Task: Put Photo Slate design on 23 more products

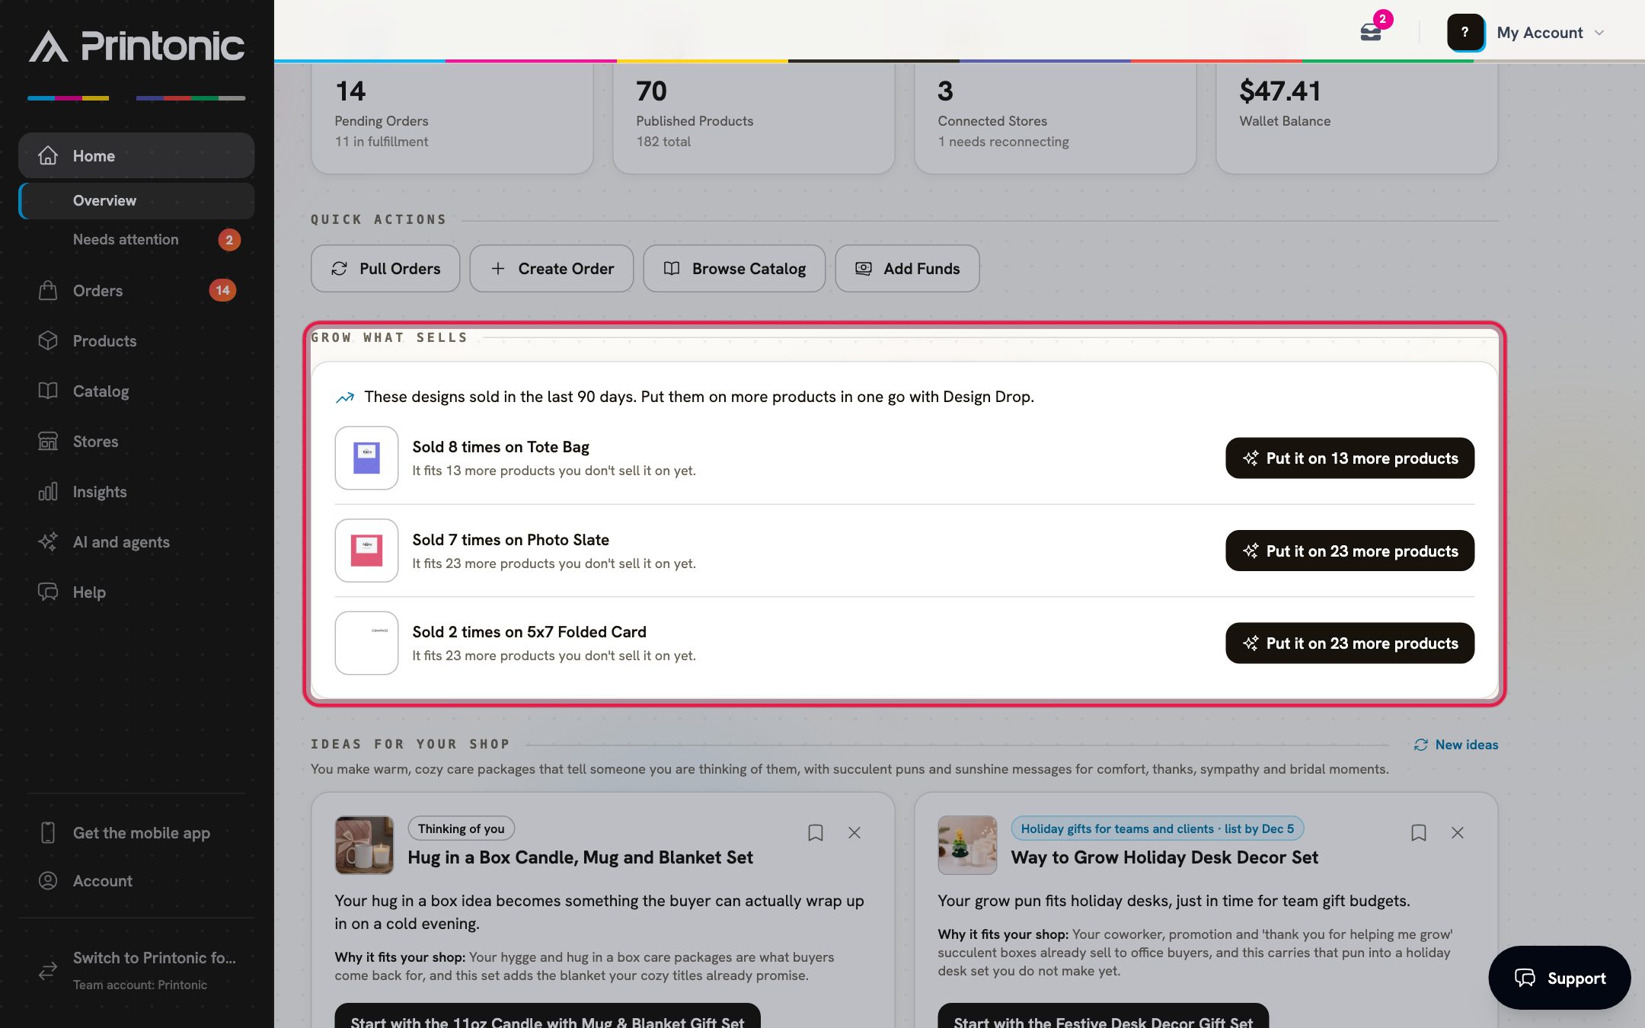Action: click(1350, 551)
